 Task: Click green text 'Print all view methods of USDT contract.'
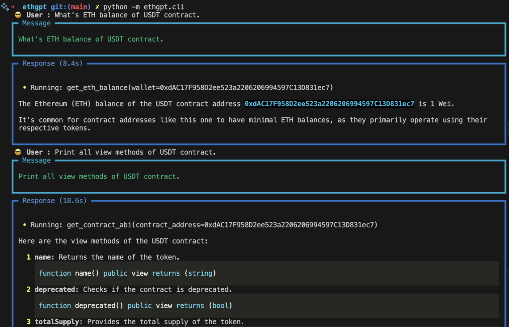[x=99, y=177]
